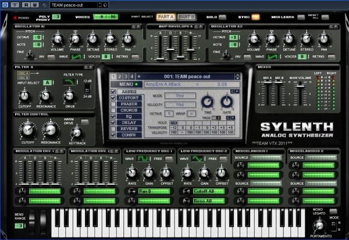Click the LFO 2 Rate knob
349x240 pixels.
point(187,173)
